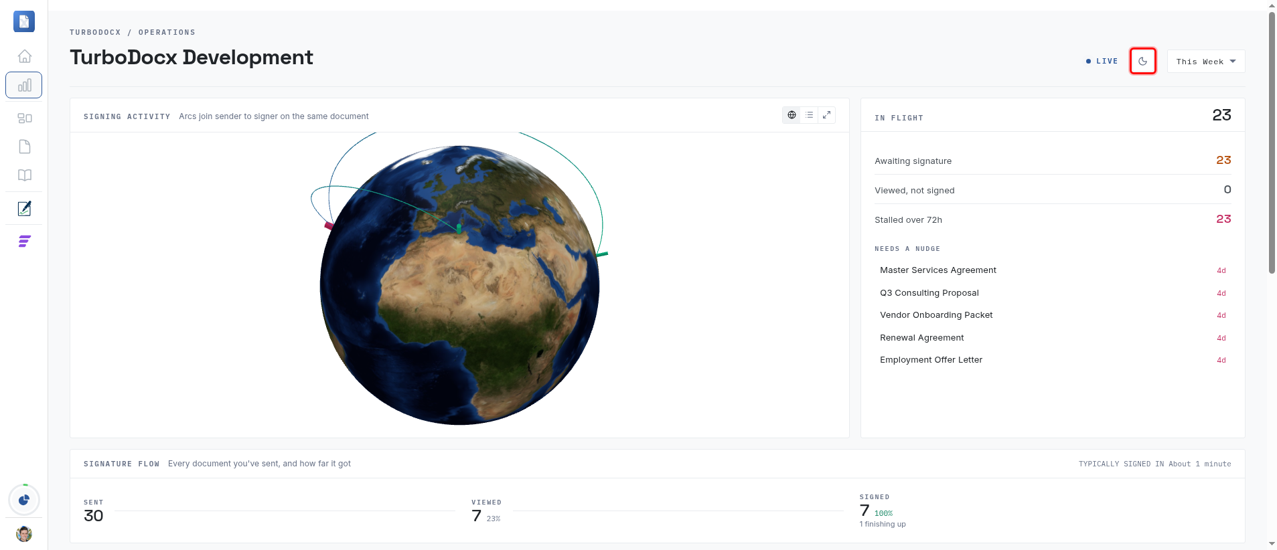Open the templates layout icon in sidebar
This screenshot has height=550, width=1277.
pyautogui.click(x=25, y=118)
